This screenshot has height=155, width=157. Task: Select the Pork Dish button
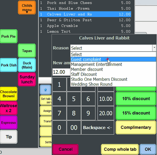[x=9, y=65]
